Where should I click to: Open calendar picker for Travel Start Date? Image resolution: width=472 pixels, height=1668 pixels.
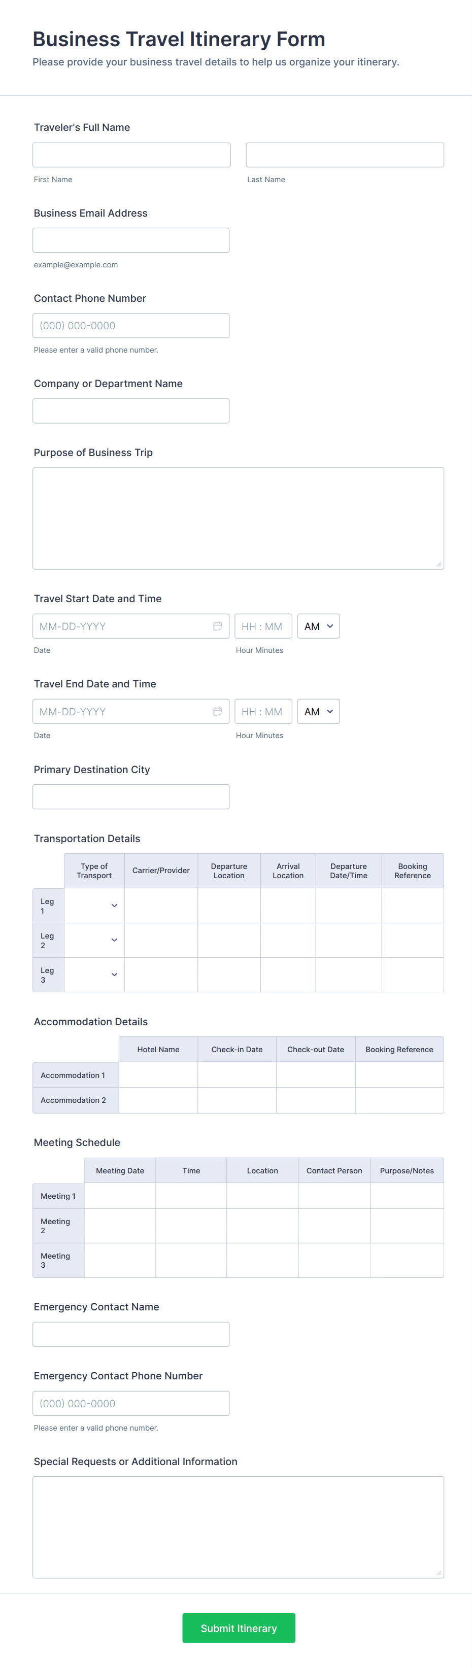[x=218, y=626]
